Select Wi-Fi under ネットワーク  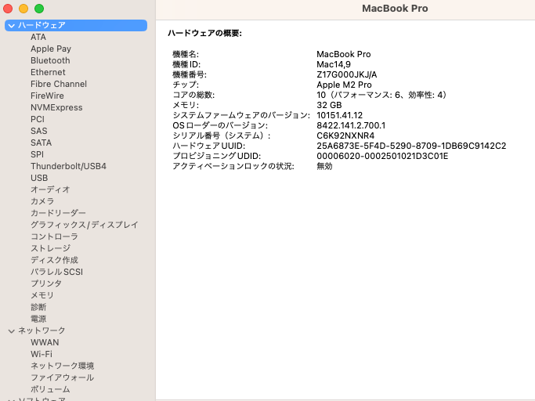click(42, 354)
